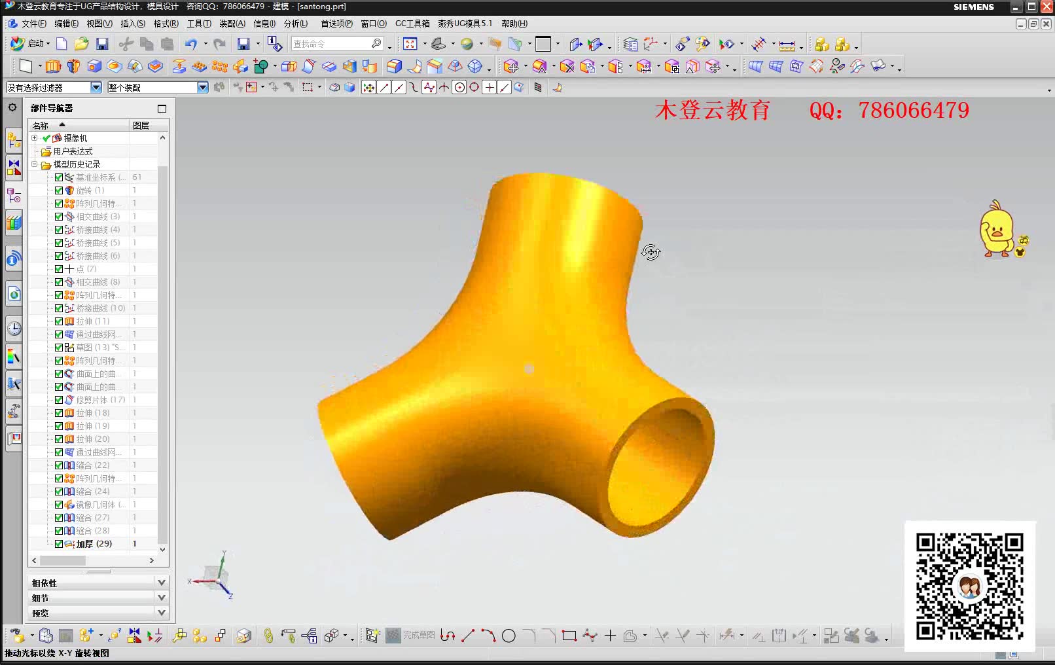The image size is (1055, 665).
Task: Select the Point plus tool in the bottom toolbar
Action: coord(610,636)
